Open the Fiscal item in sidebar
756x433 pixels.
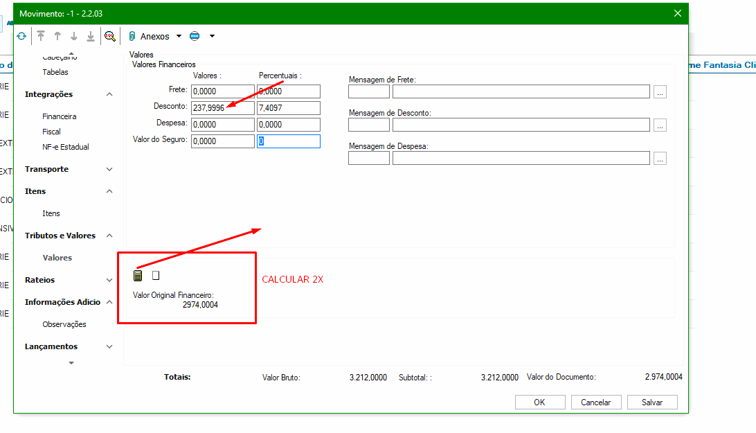pyautogui.click(x=51, y=132)
